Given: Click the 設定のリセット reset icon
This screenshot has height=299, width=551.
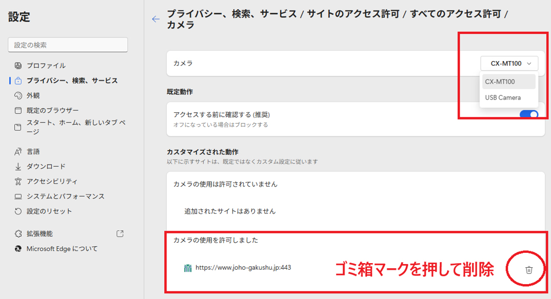Looking at the screenshot, I should pos(18,211).
